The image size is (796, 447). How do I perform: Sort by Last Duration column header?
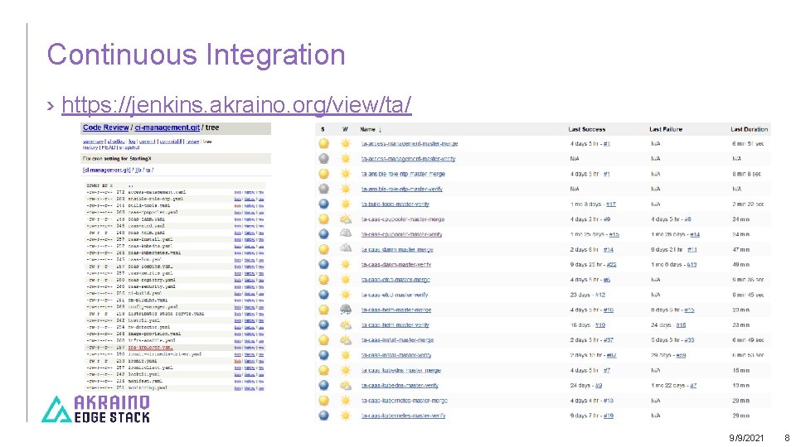tap(750, 129)
